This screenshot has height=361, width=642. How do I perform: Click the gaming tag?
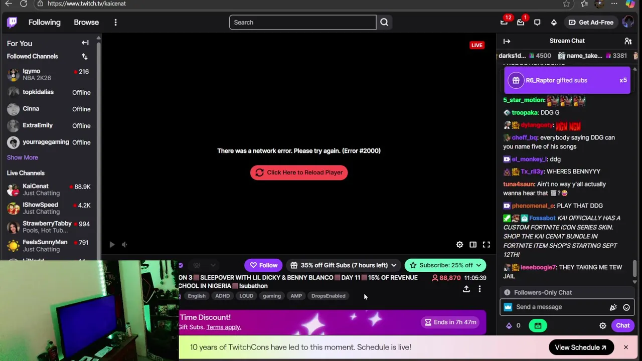272,296
